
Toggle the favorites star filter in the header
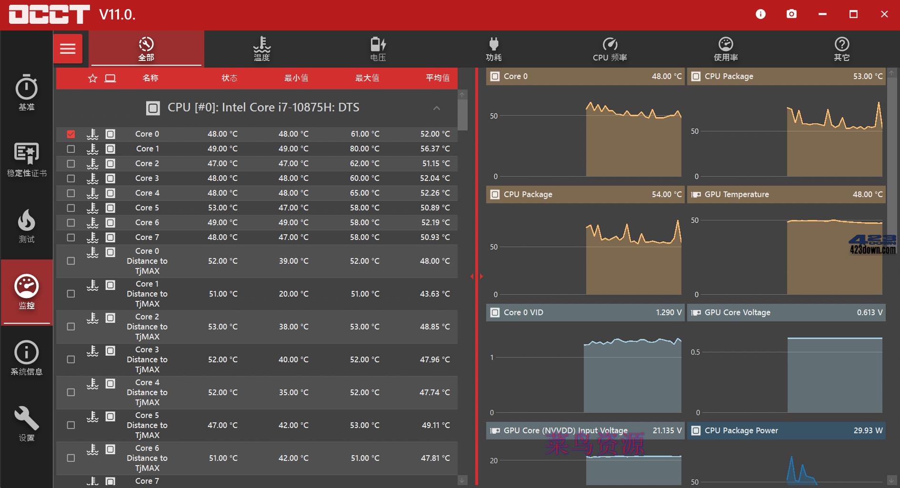[x=92, y=78]
